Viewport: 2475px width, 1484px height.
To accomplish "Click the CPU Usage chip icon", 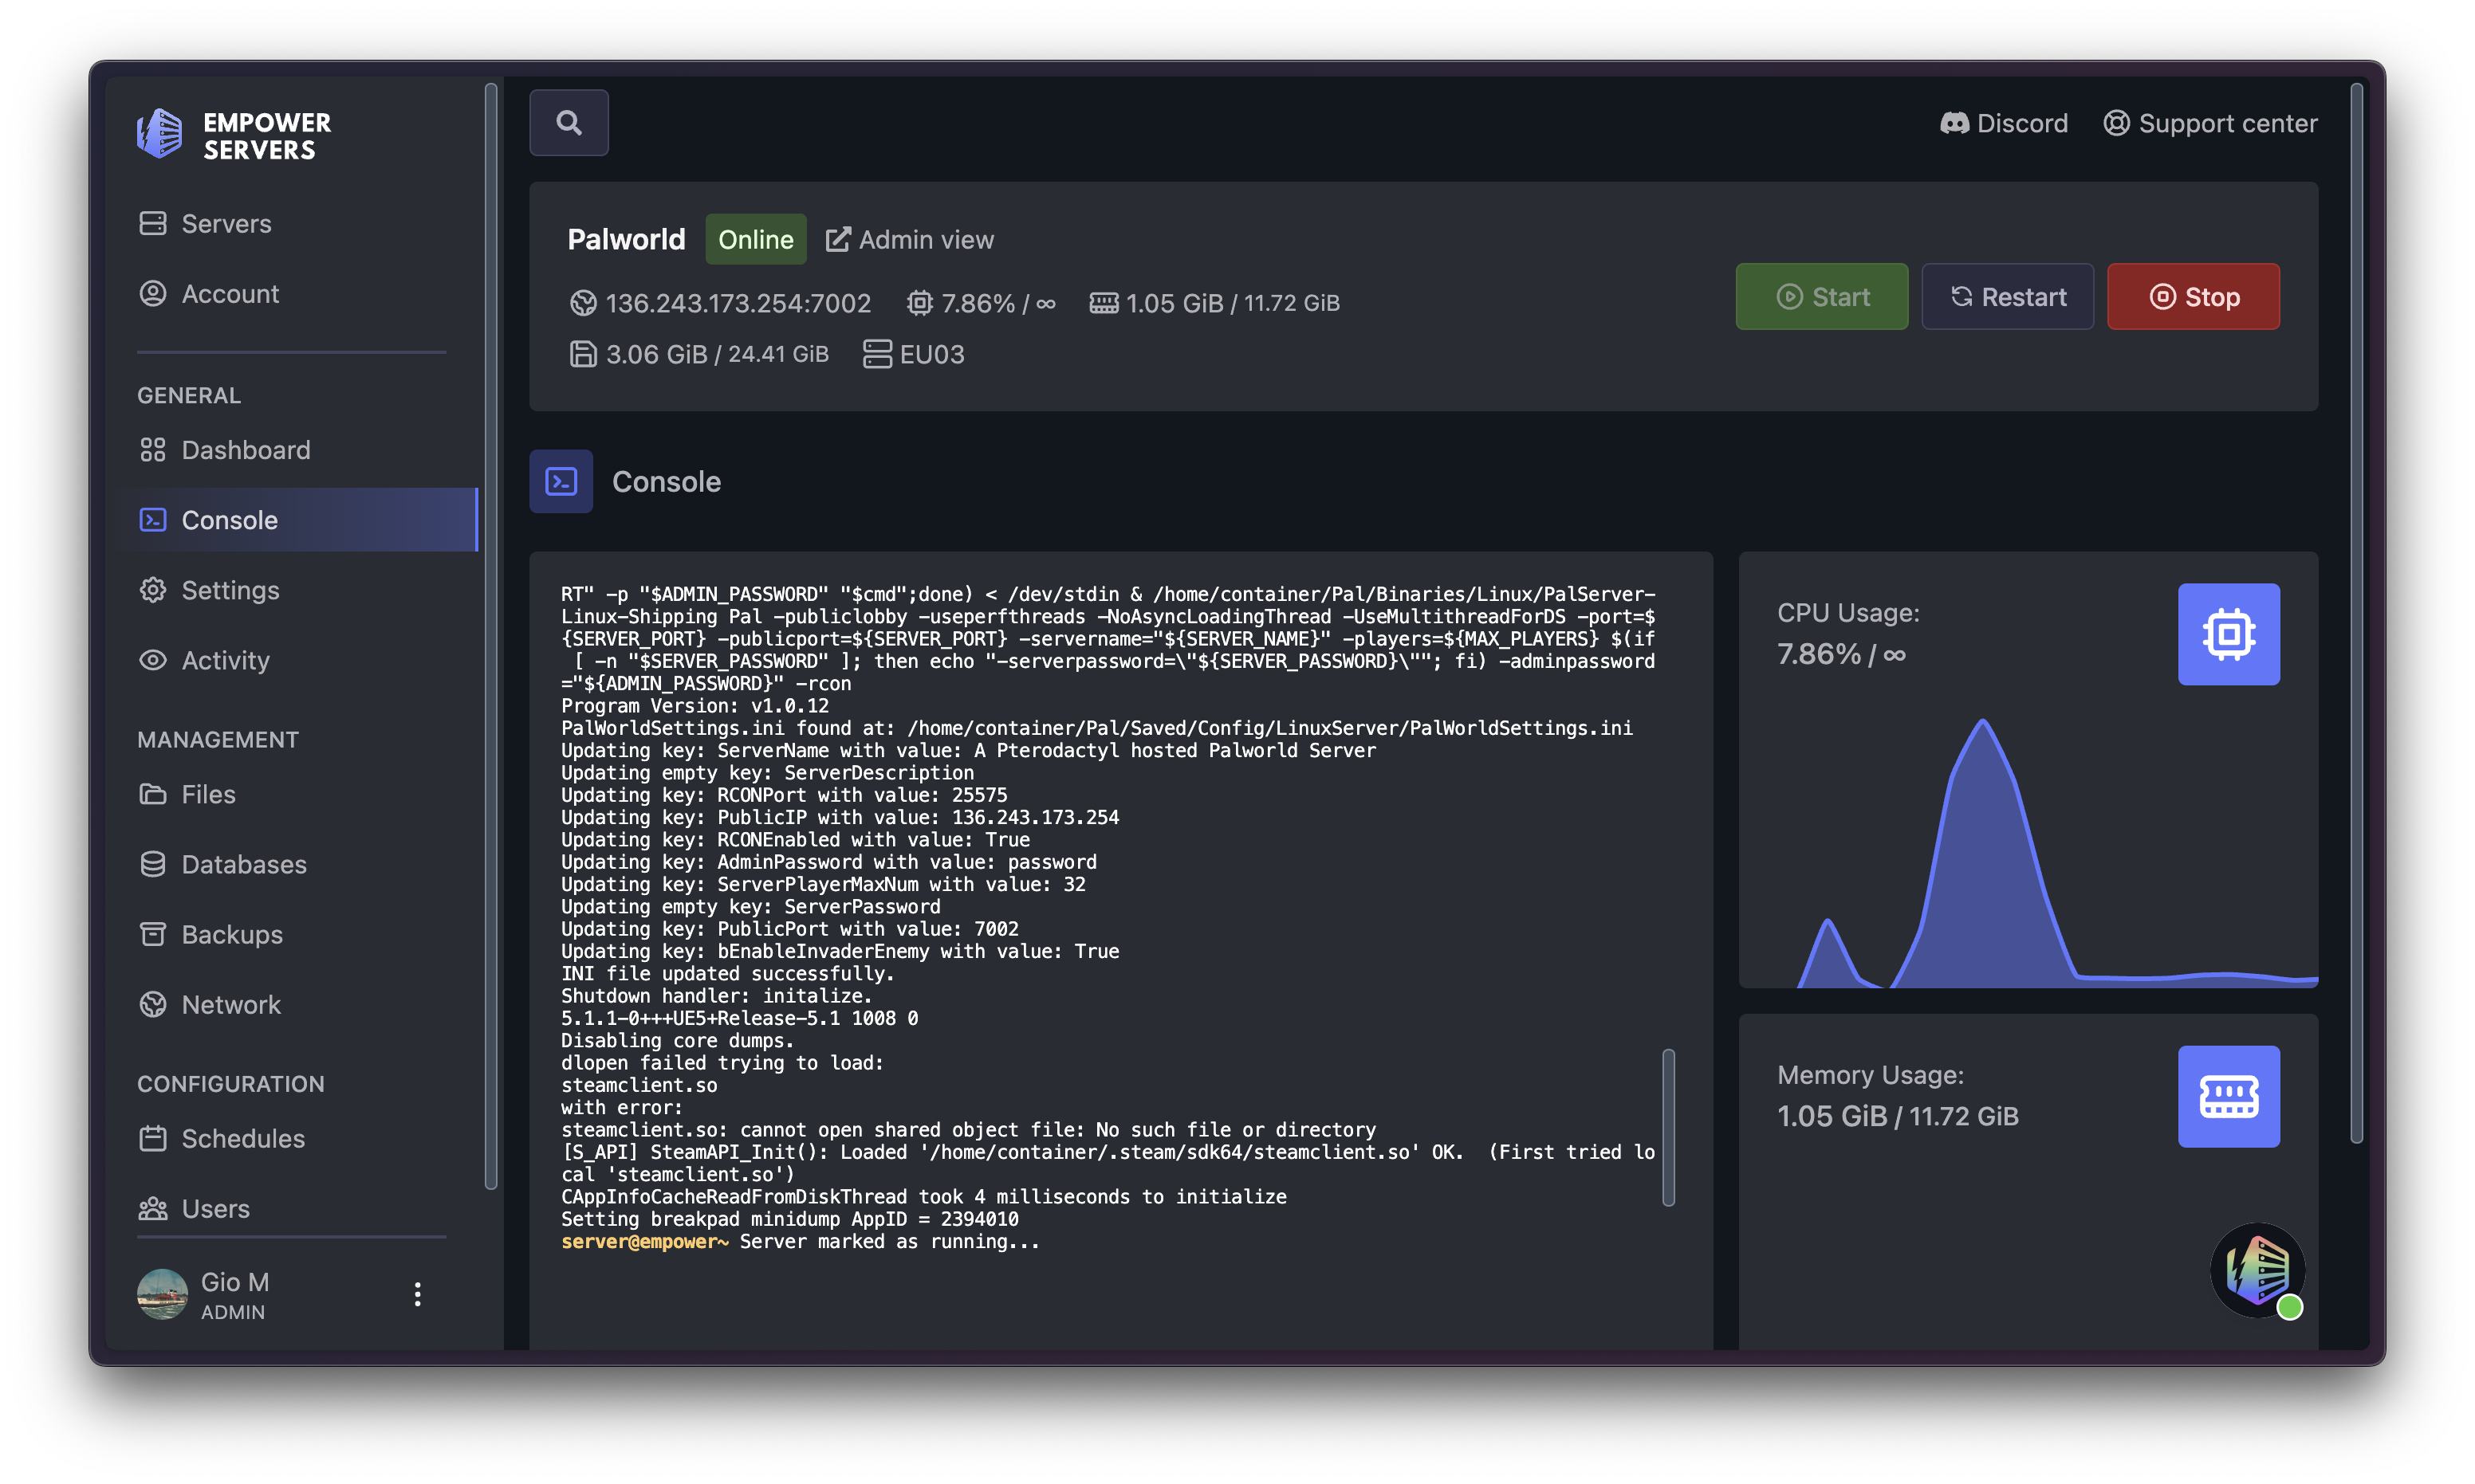I will [2229, 634].
